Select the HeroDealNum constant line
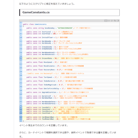 coord(54,98)
